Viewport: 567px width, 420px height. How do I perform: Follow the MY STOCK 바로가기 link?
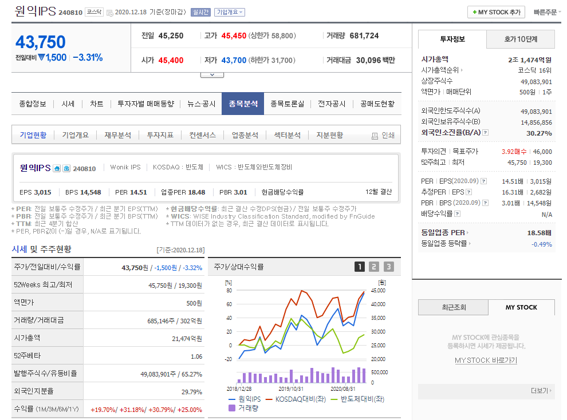click(486, 360)
